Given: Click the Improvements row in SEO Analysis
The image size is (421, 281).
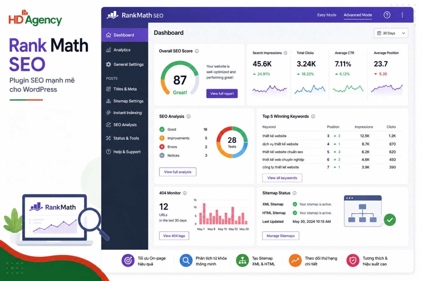Looking at the screenshot, I should (x=183, y=138).
